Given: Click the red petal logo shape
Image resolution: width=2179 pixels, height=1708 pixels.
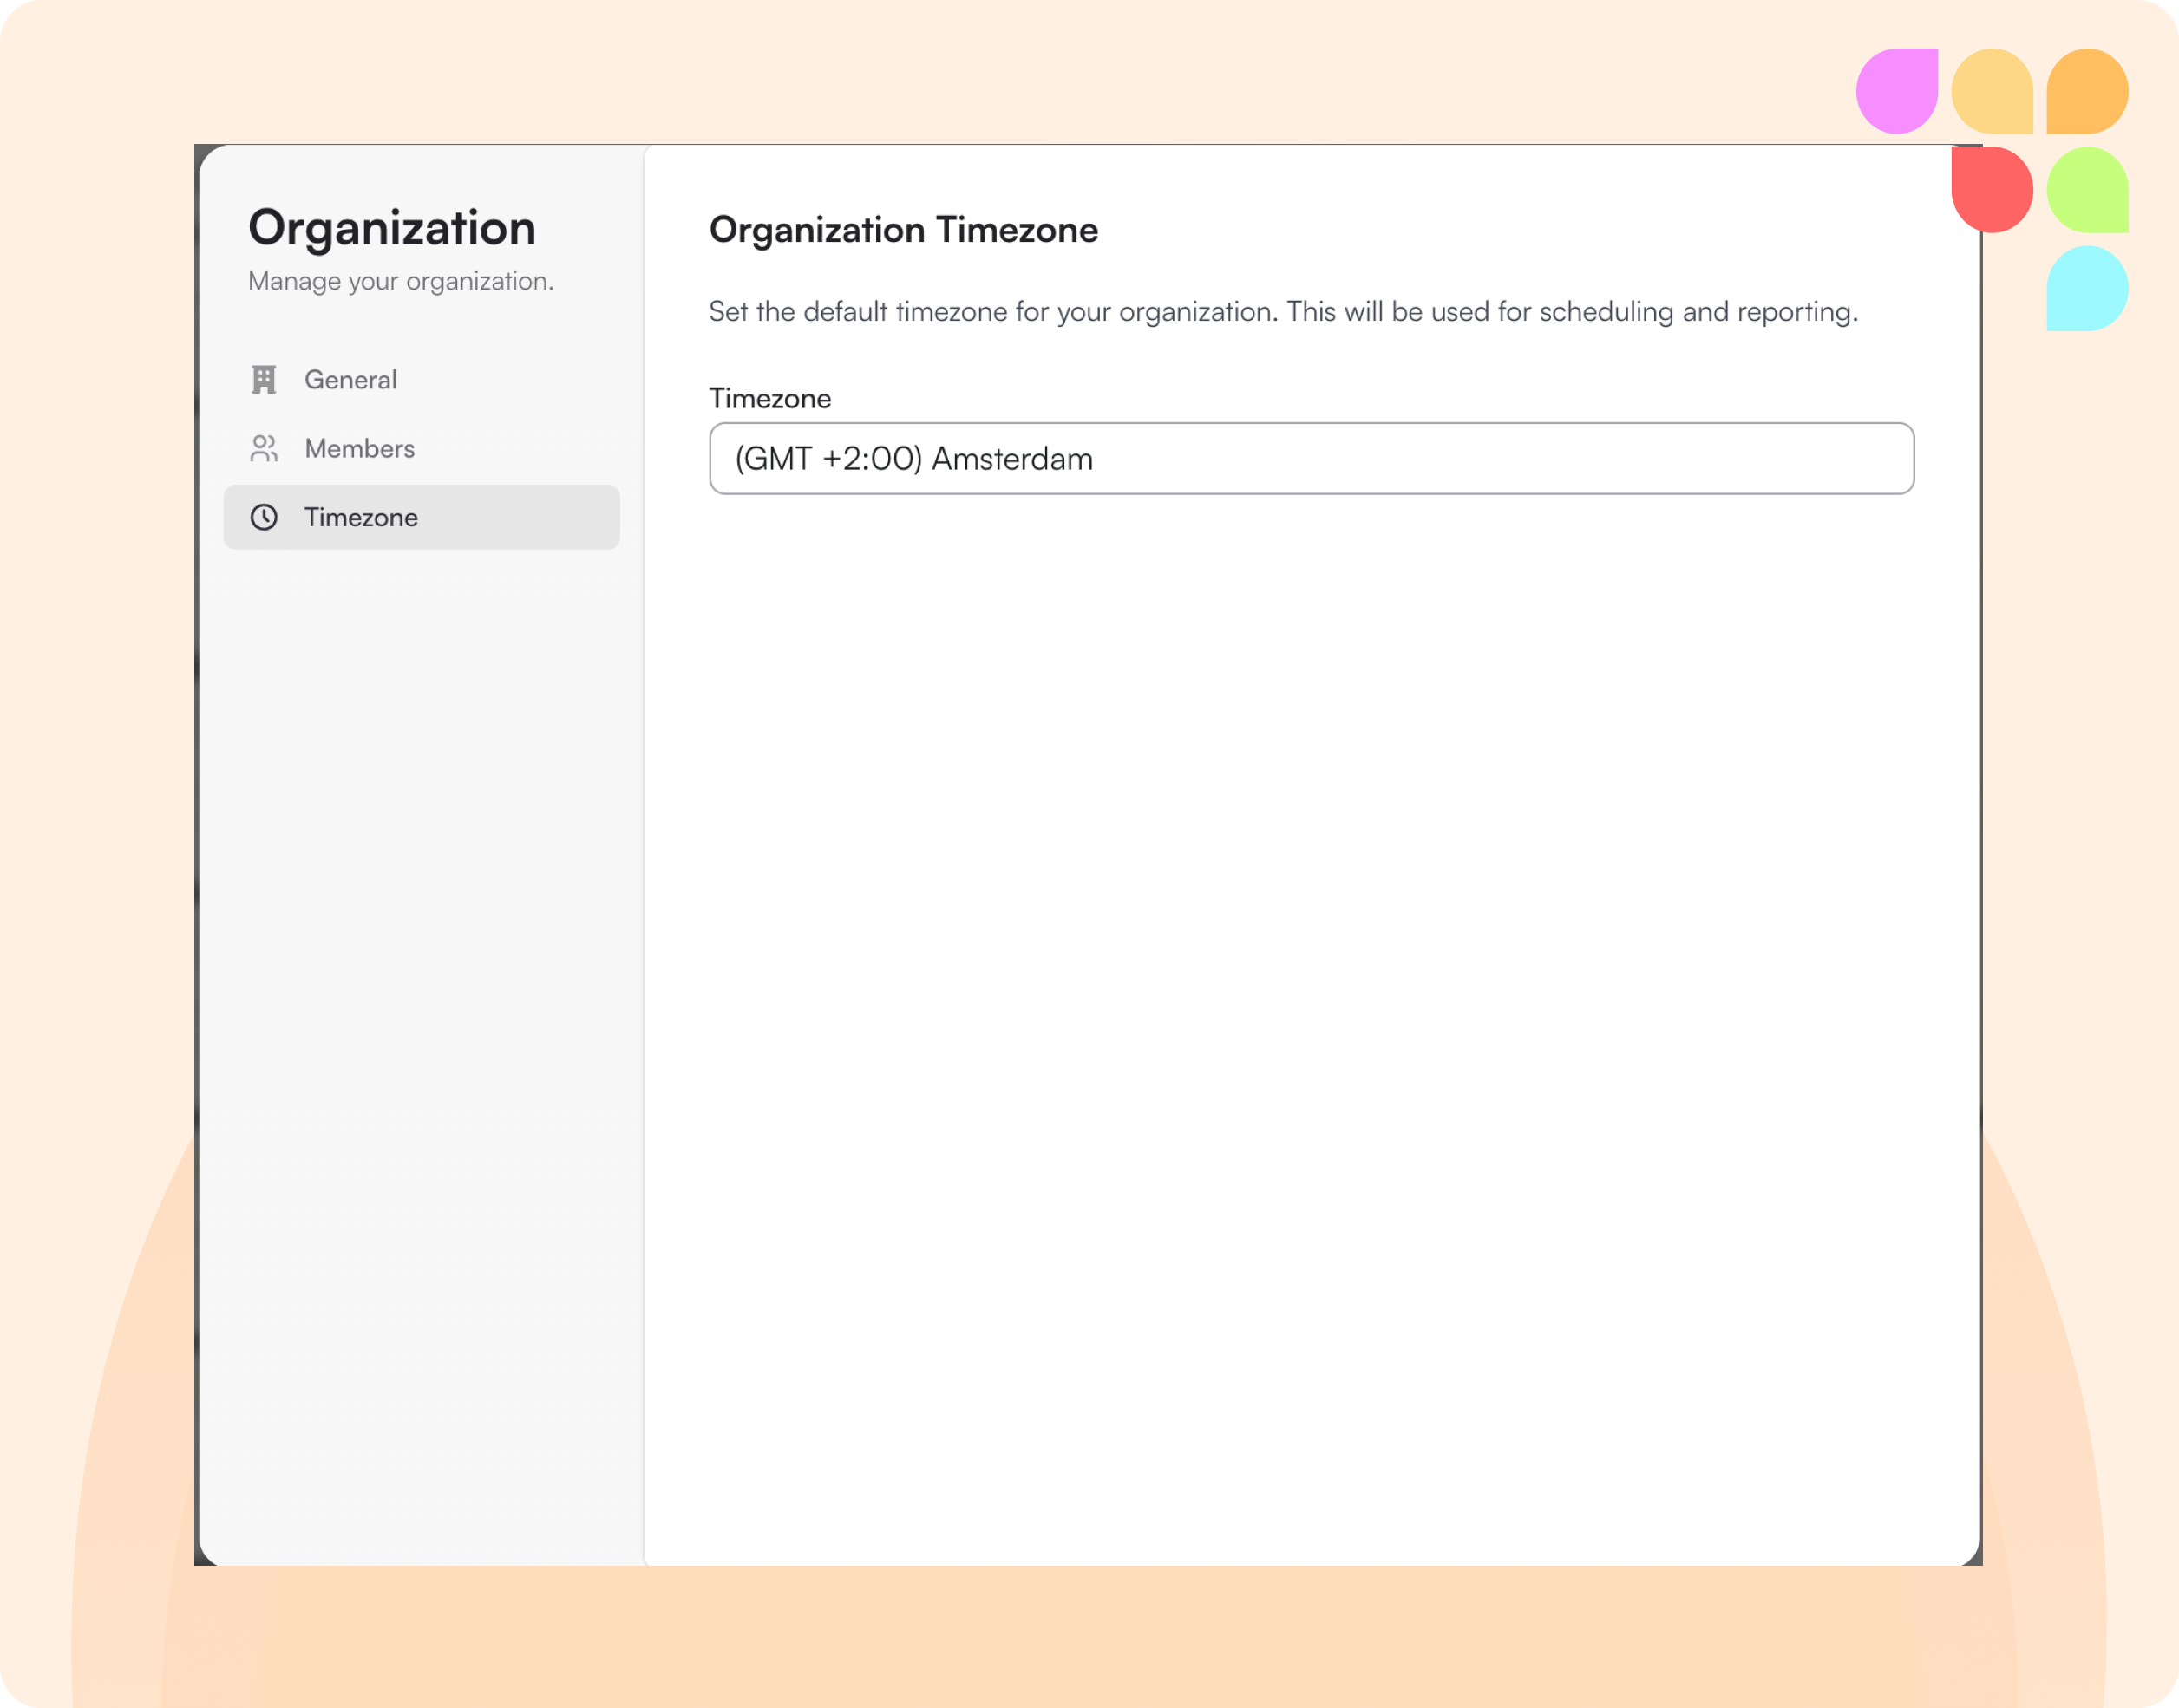Looking at the screenshot, I should click(x=1991, y=189).
